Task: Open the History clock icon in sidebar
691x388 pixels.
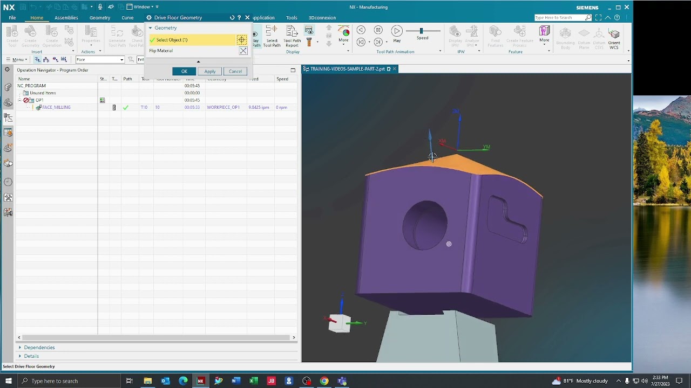Action: pos(8,182)
